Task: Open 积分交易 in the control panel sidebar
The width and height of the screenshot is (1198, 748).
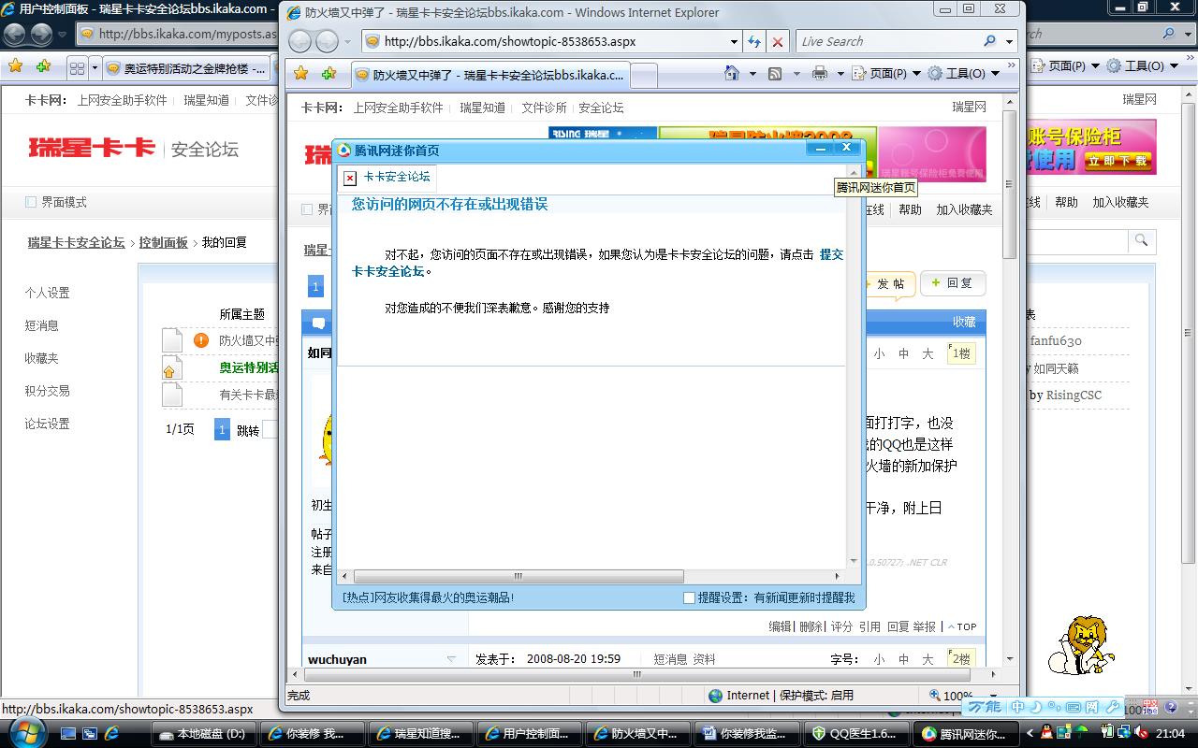Action: point(47,391)
